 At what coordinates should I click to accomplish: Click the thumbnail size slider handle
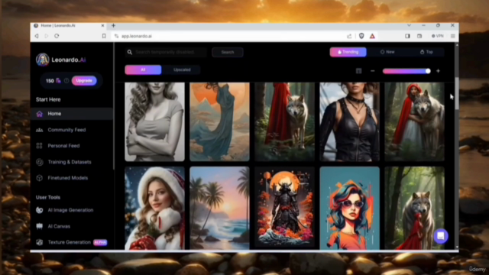pos(428,71)
